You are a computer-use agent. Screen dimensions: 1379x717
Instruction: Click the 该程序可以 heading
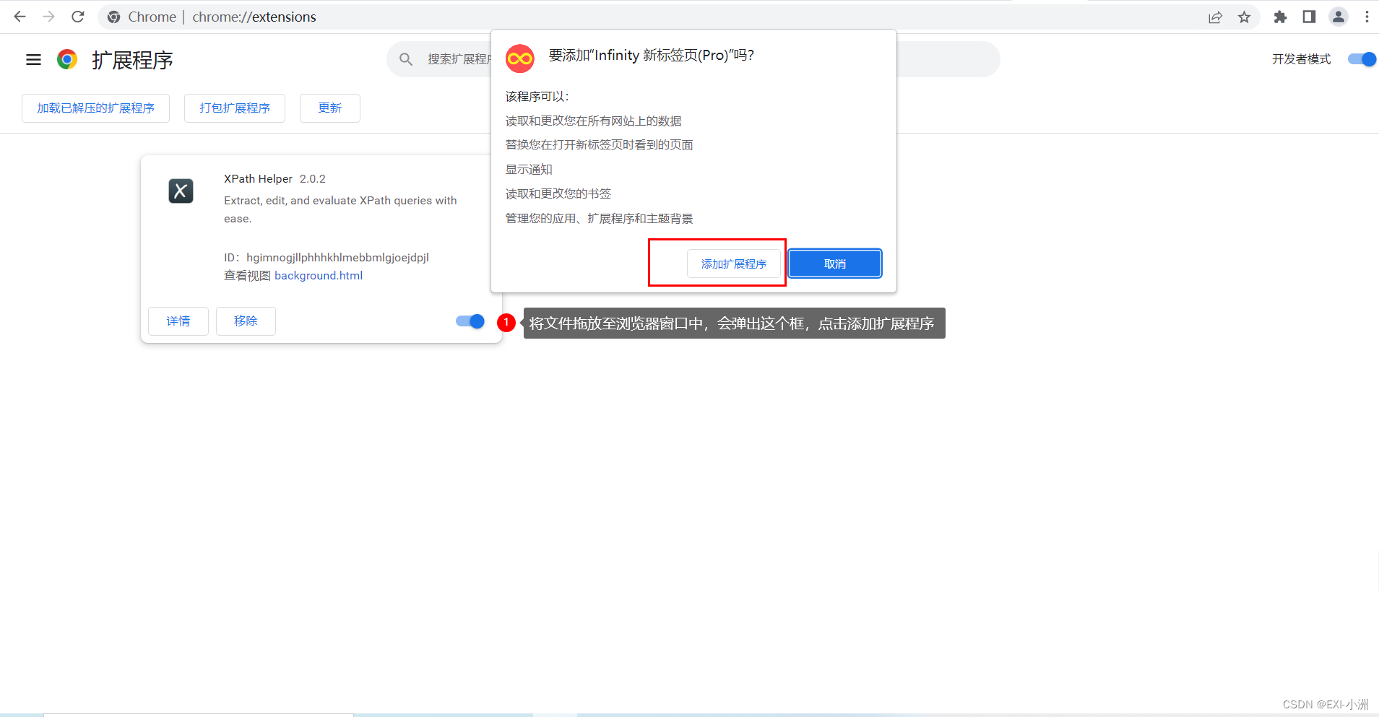pos(537,97)
